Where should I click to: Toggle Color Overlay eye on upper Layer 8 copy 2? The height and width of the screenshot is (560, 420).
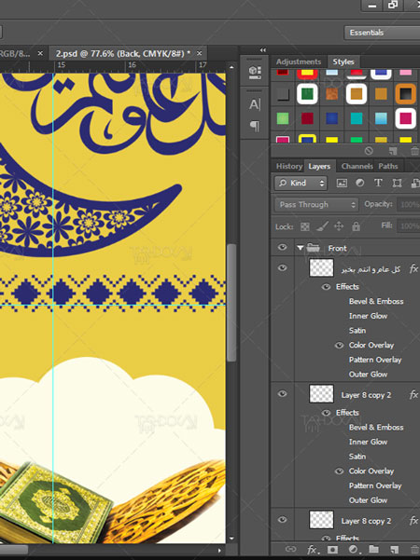pyautogui.click(x=339, y=471)
